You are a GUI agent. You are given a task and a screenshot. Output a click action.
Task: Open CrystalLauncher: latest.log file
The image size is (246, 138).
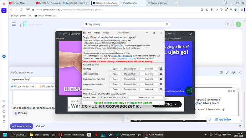coord(115,79)
